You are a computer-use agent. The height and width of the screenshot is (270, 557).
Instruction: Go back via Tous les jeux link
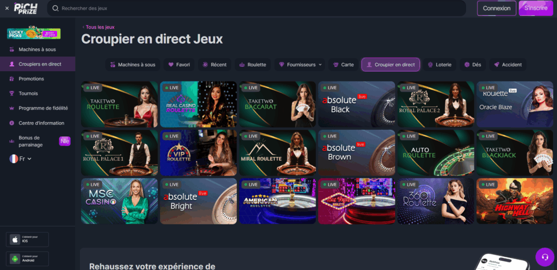[x=98, y=27]
